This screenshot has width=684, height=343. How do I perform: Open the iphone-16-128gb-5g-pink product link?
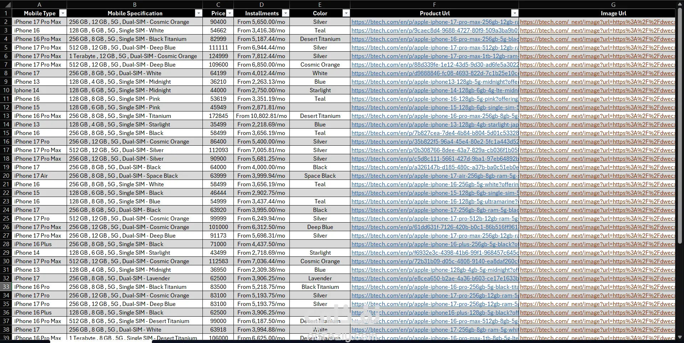[435, 99]
